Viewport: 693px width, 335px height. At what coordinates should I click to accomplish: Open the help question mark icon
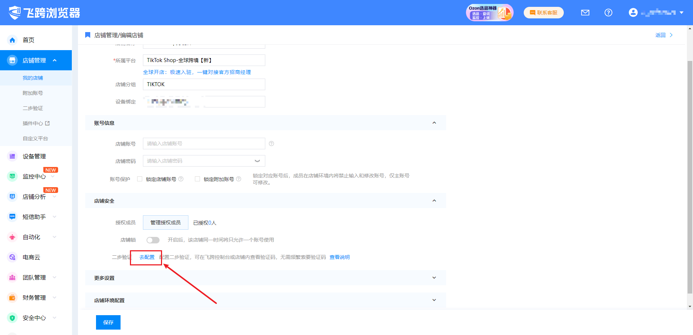point(608,13)
